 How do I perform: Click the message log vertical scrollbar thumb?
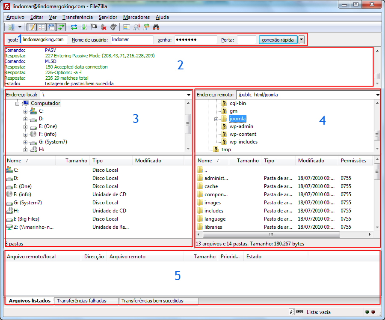point(377,76)
